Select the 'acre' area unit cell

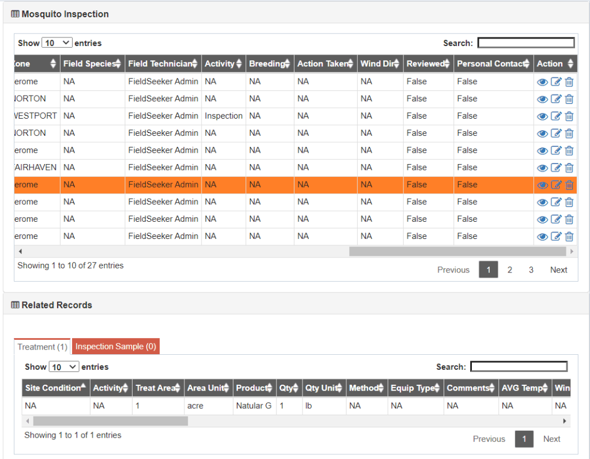tap(208, 405)
